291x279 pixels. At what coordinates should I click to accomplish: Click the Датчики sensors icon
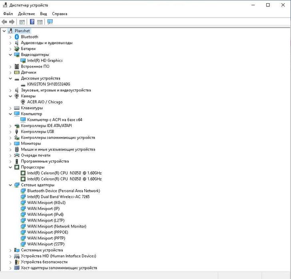17,72
